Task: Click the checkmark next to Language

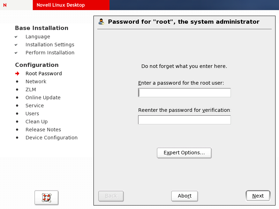Action: (x=16, y=37)
